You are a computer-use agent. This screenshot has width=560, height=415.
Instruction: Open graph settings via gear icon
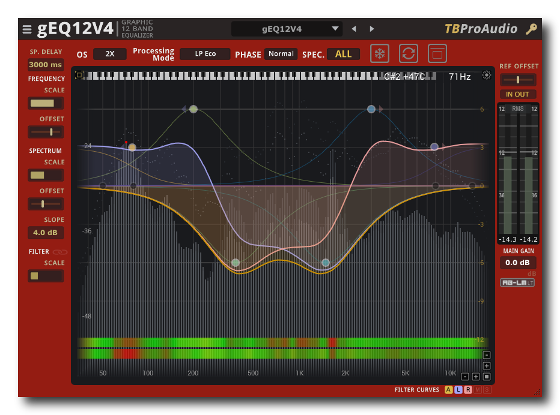click(486, 75)
